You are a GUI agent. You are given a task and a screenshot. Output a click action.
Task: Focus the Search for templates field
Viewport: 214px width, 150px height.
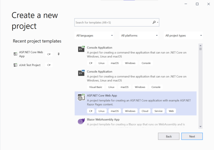(113, 22)
